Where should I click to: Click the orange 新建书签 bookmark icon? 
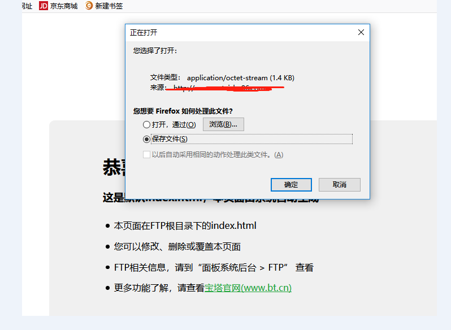89,6
